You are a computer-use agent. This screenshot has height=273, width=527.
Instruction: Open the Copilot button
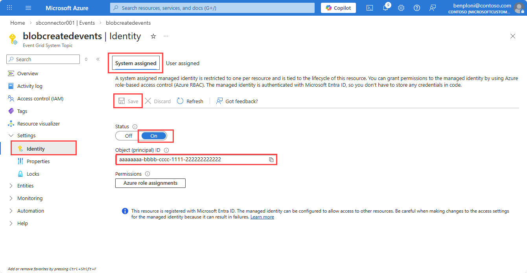[338, 8]
